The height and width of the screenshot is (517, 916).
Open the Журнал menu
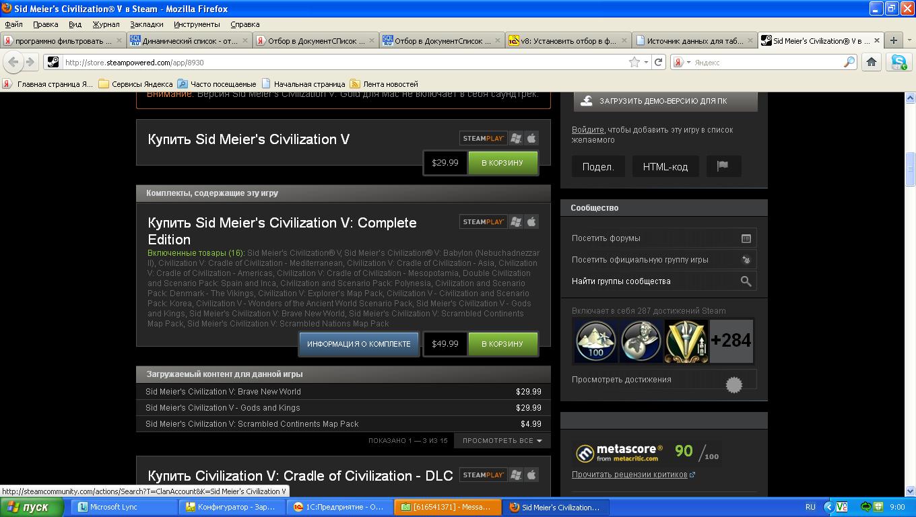pos(106,24)
